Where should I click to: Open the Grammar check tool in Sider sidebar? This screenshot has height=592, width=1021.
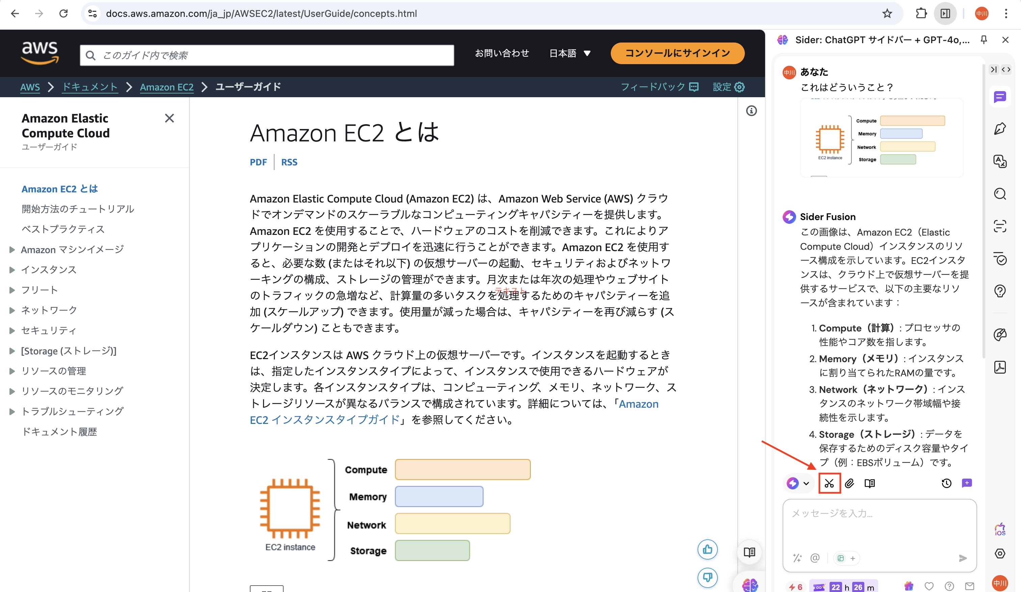point(1000,258)
